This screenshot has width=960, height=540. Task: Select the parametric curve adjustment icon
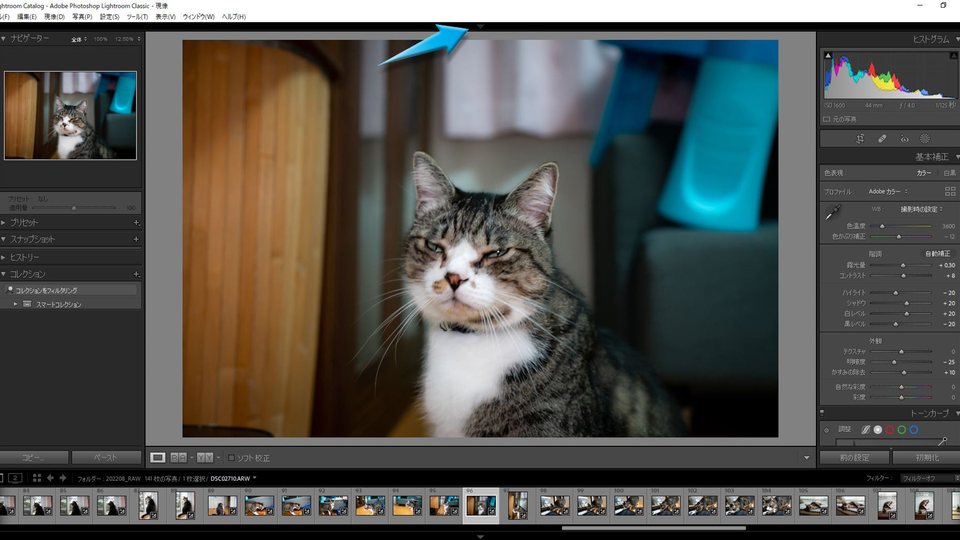tap(865, 429)
